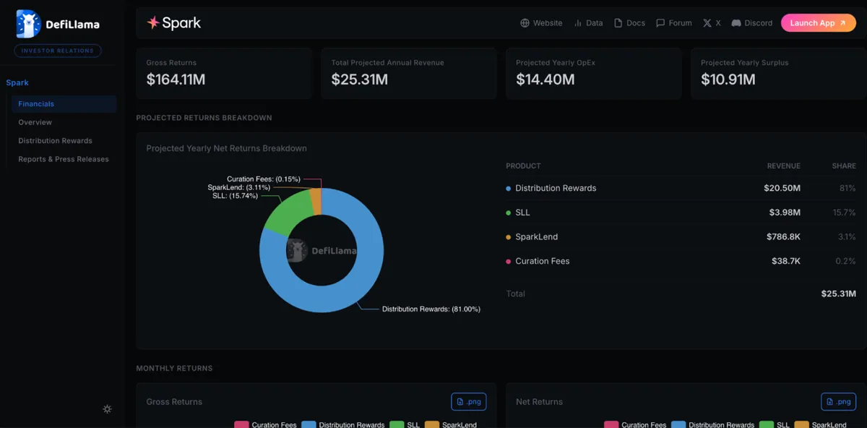Click the 15.7% share value
The width and height of the screenshot is (867, 428).
(844, 213)
